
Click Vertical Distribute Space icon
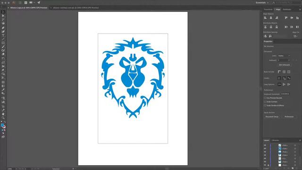(265, 36)
